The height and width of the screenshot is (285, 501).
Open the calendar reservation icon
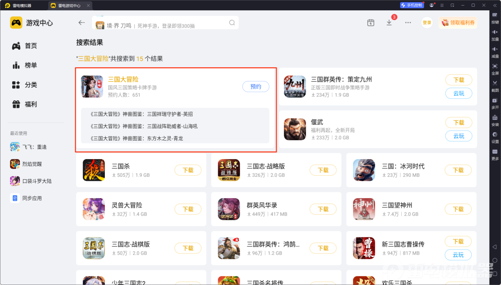coord(370,22)
